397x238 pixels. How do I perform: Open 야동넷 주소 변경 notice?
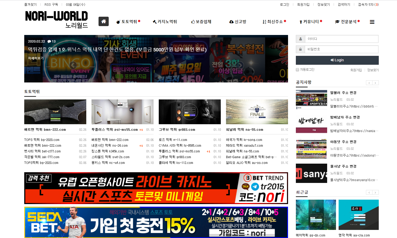(x=343, y=142)
